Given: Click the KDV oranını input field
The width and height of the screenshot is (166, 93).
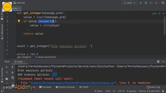Looking at the screenshot, I should click(54, 75).
